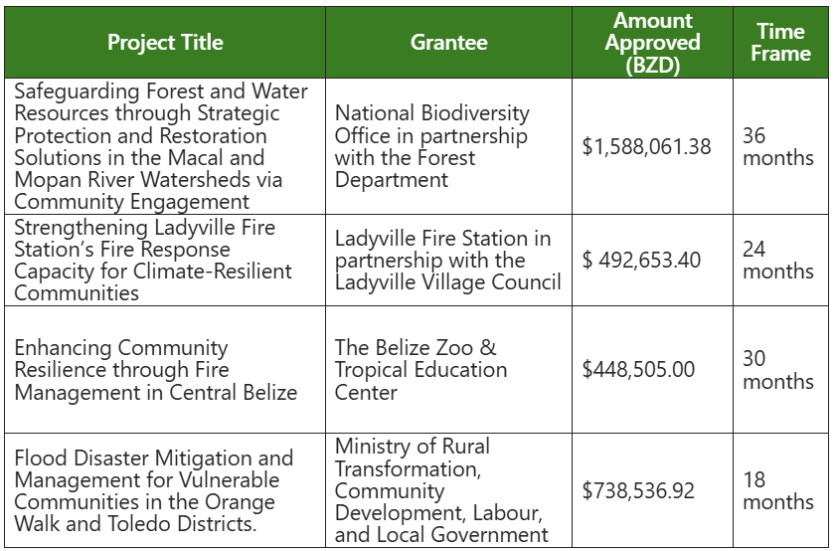The width and height of the screenshot is (835, 551).
Task: Select the 24 months time frame cell
Action: click(x=777, y=261)
